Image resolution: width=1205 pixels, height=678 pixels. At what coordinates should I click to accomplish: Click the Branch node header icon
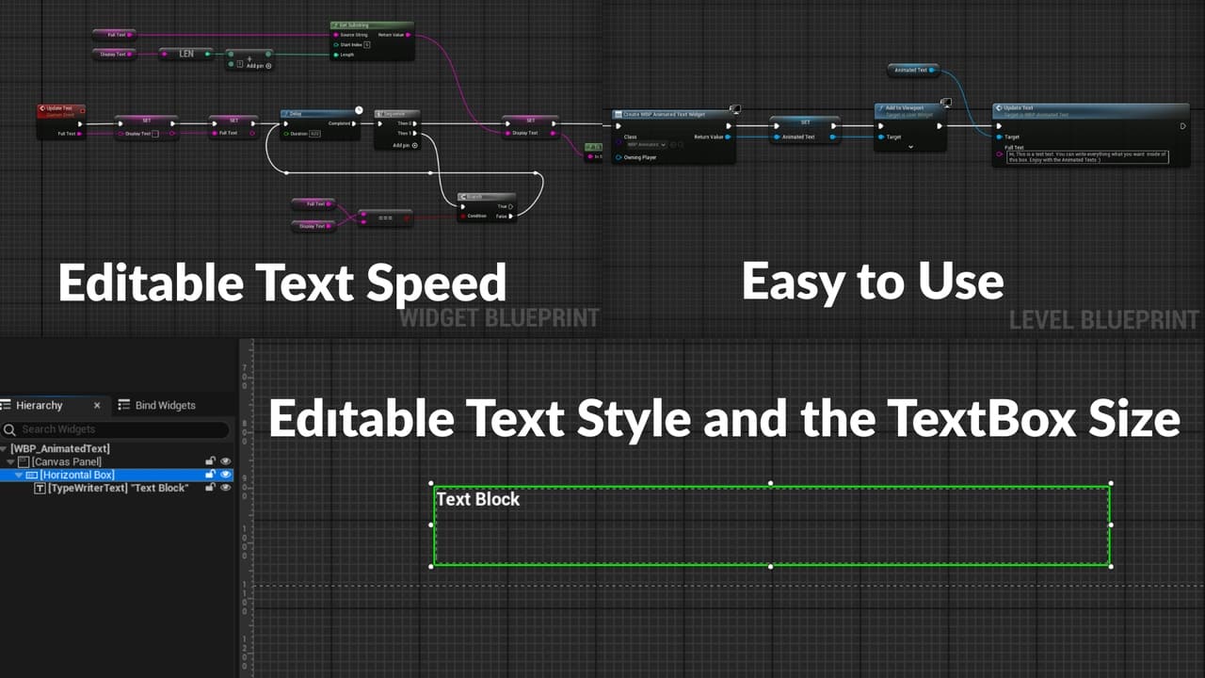tap(463, 197)
